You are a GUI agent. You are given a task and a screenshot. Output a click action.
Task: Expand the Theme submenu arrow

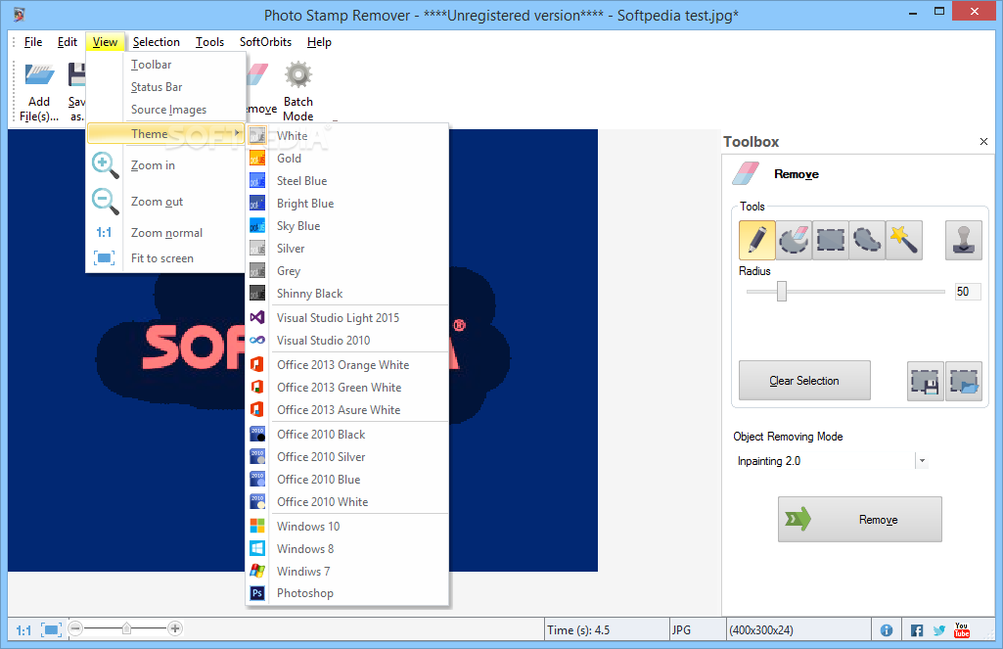click(238, 133)
